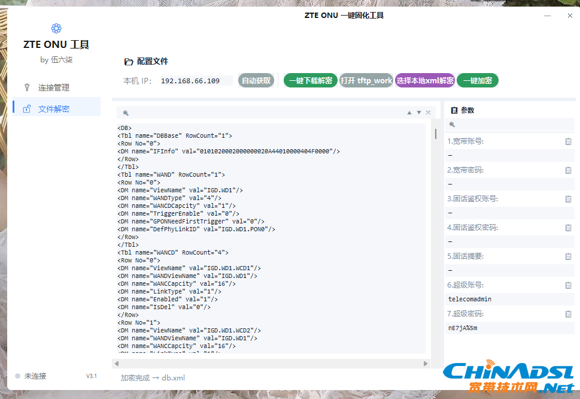Copy the 超级账号 telecomadmin via clipboard icon
The image size is (580, 399).
tap(568, 285)
